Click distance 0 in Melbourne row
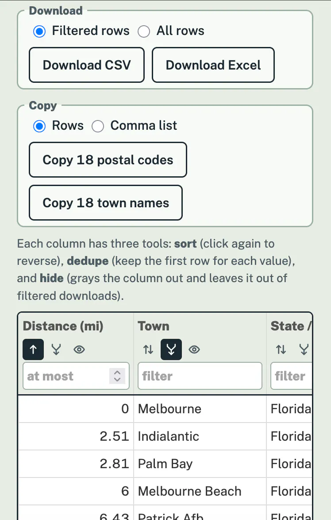Screen dimensions: 331x520 [x=76, y=409]
